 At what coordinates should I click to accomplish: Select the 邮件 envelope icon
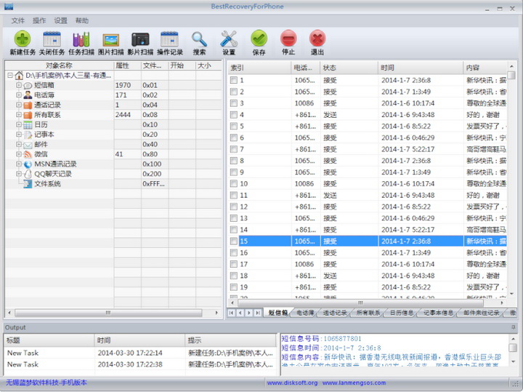[x=28, y=145]
